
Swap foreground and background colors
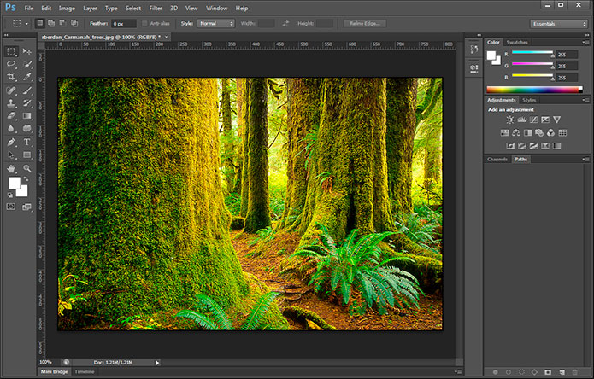click(27, 178)
